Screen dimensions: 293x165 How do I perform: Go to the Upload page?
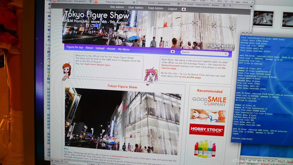coord(100,48)
